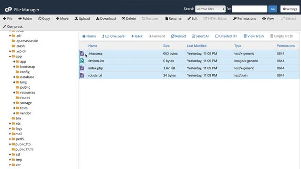Click the favicon.ico image file icon
This screenshot has width=301, height=169.
pos(82,61)
